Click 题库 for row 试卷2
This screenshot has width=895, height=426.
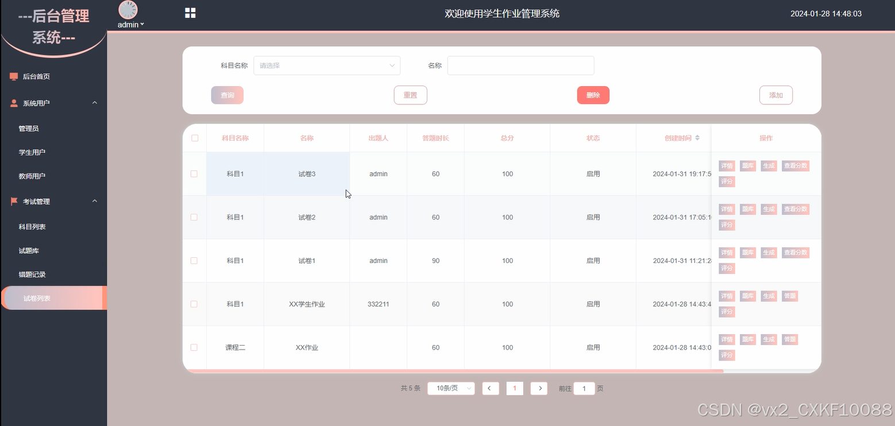point(747,209)
